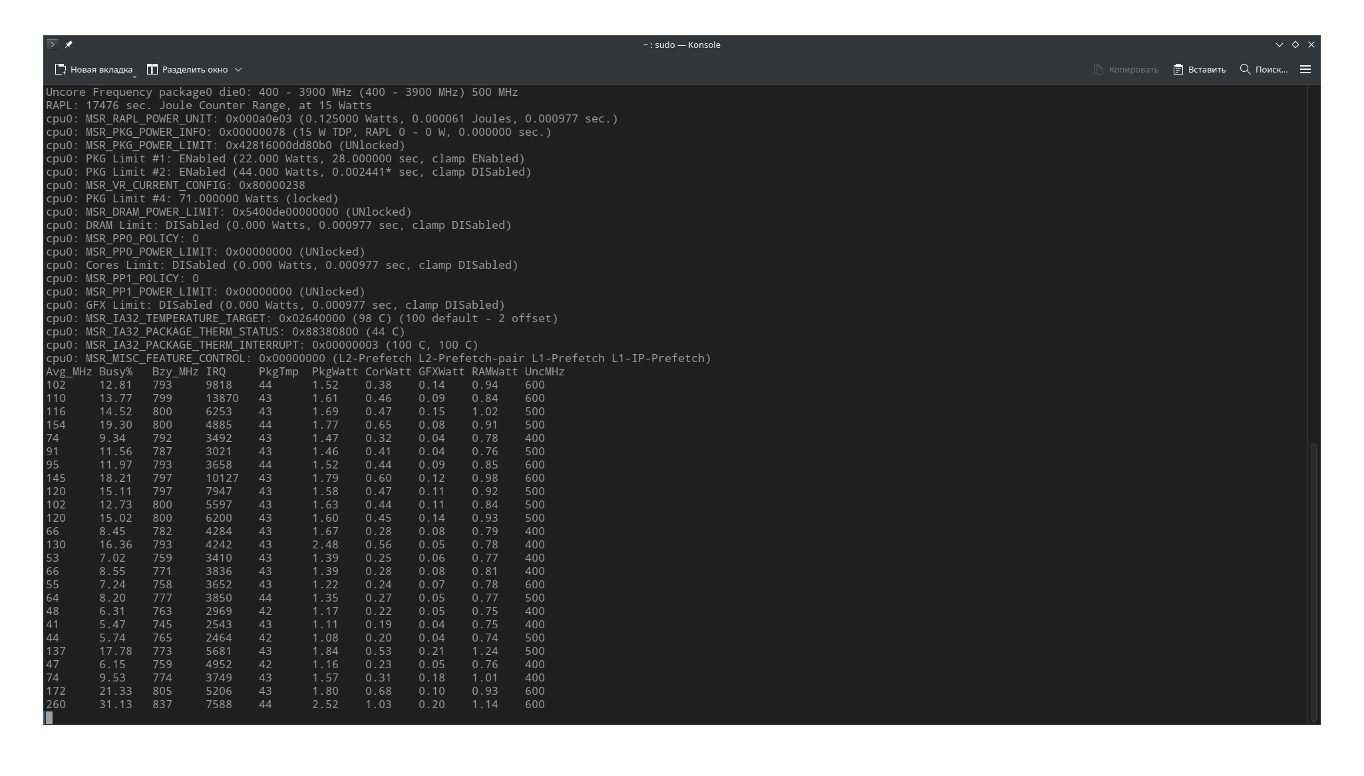1364x776 pixels.
Task: Click the terminal cursor block at bottom
Action: coord(49,717)
